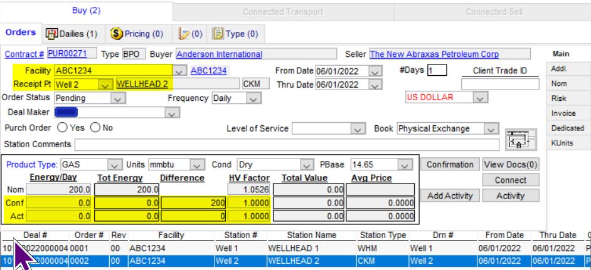
Task: Select the WELLHEAD 1 order row
Action: pyautogui.click(x=295, y=247)
